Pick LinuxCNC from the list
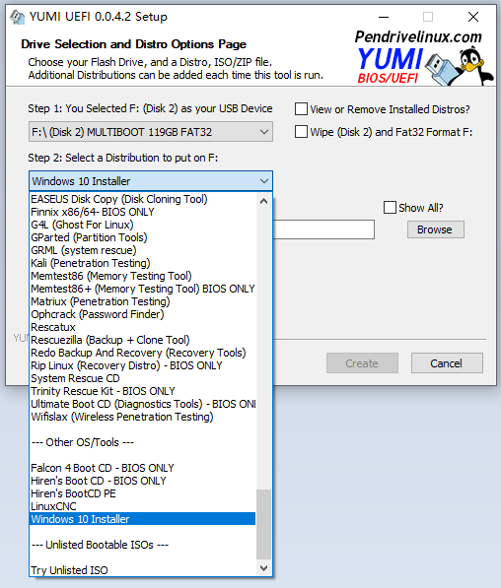This screenshot has height=588, width=501. pyautogui.click(x=143, y=506)
